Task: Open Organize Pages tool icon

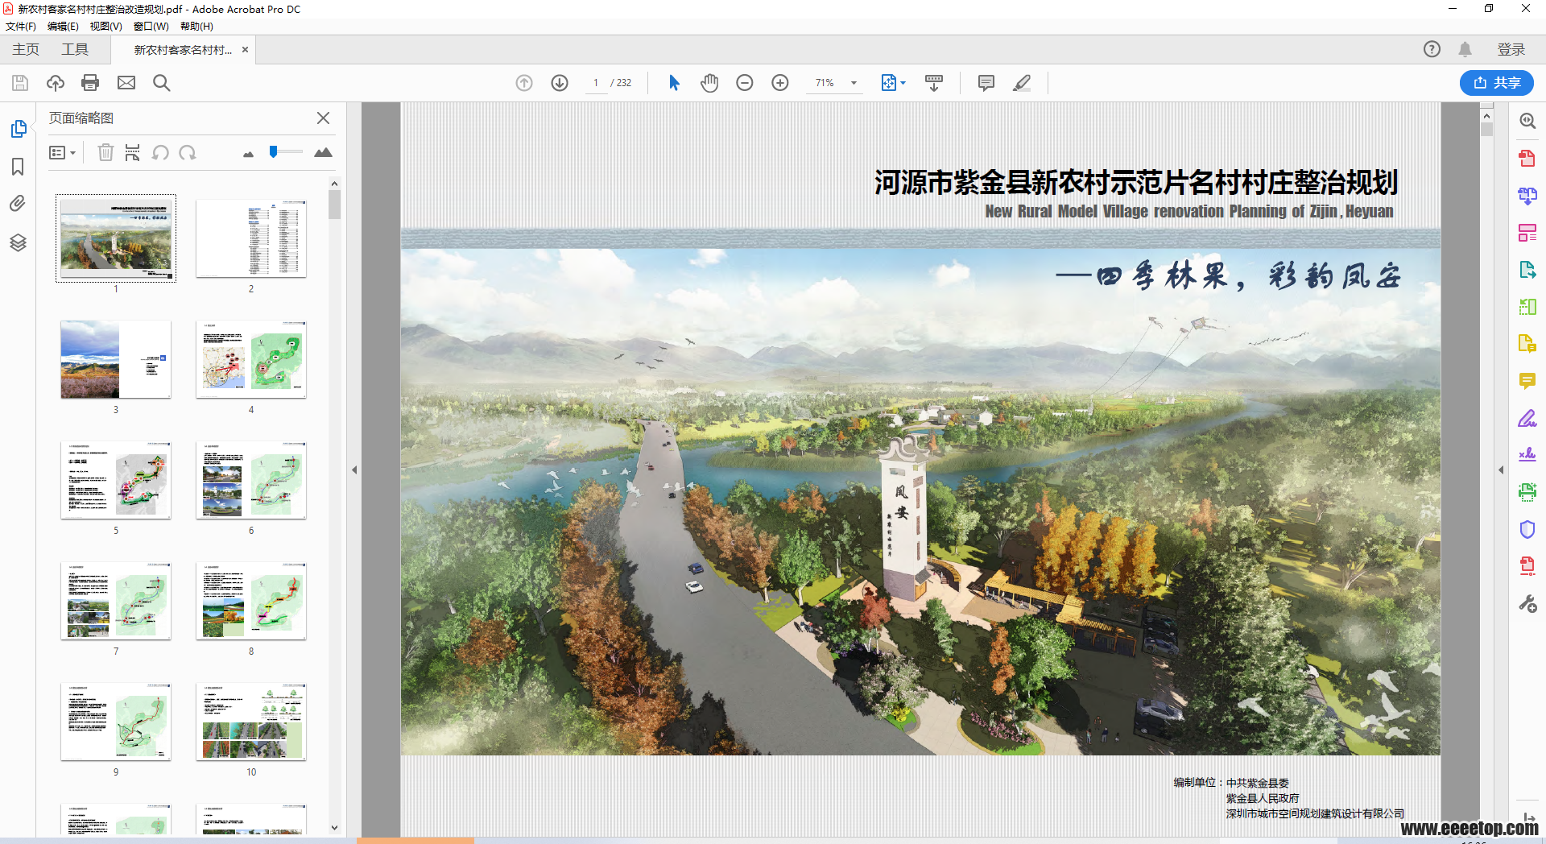Action: (1527, 233)
